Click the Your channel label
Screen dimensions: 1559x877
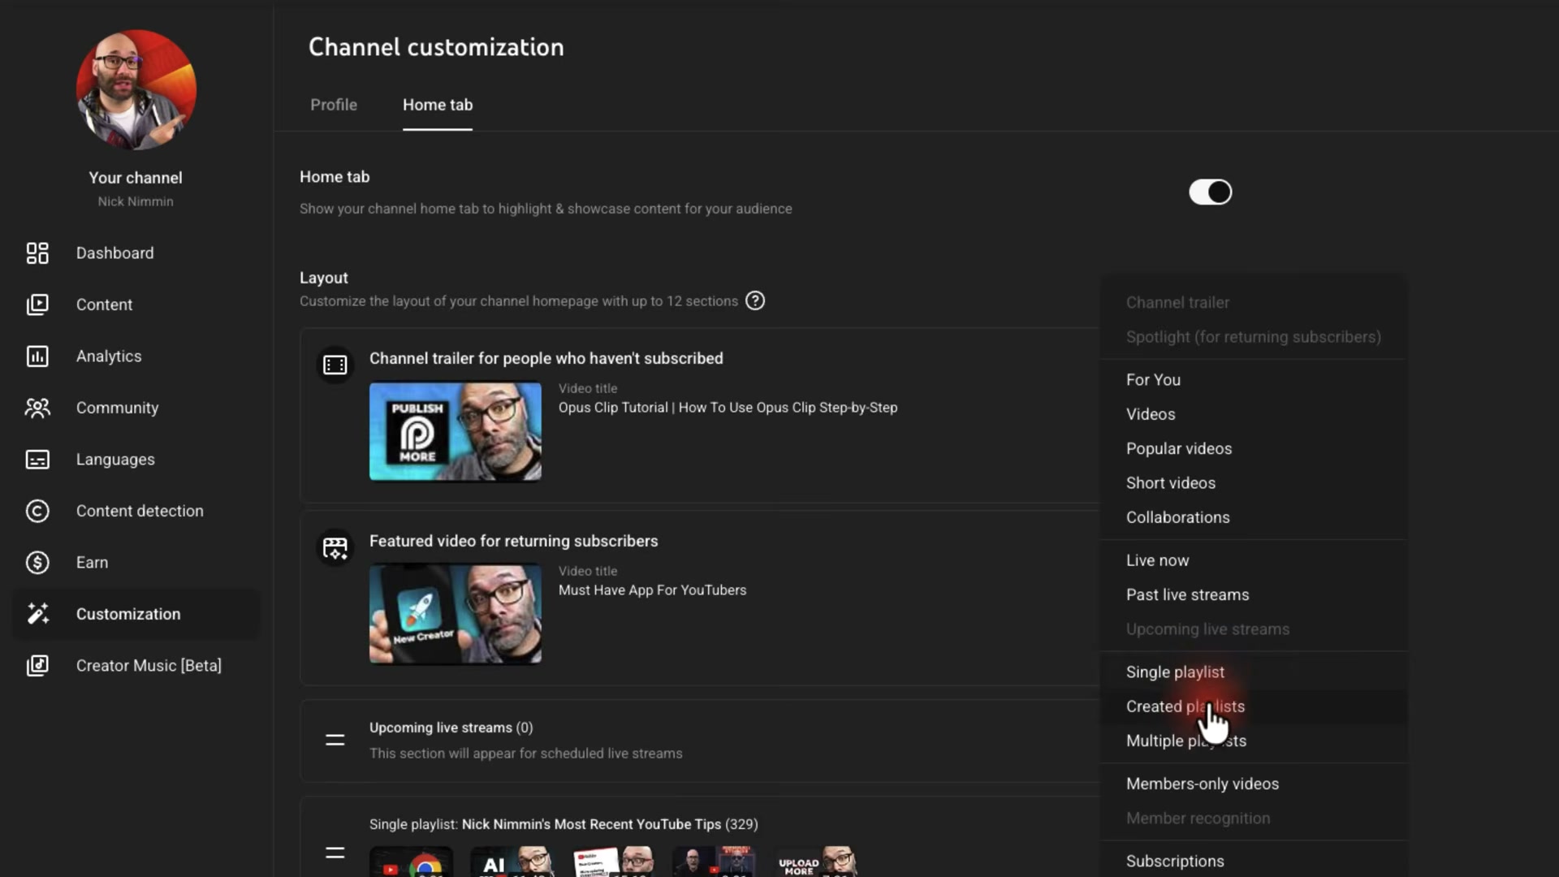click(136, 178)
